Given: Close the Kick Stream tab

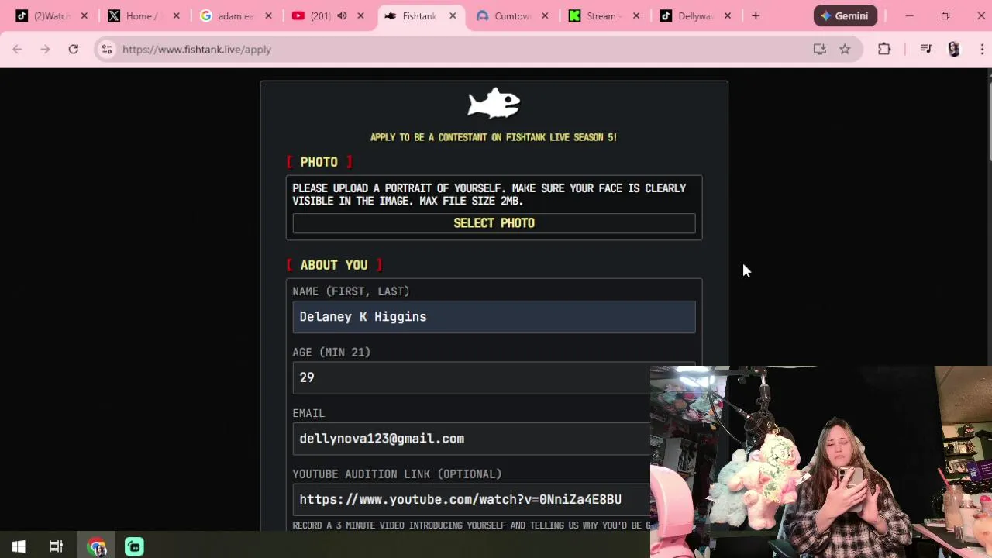Looking at the screenshot, I should pyautogui.click(x=636, y=15).
